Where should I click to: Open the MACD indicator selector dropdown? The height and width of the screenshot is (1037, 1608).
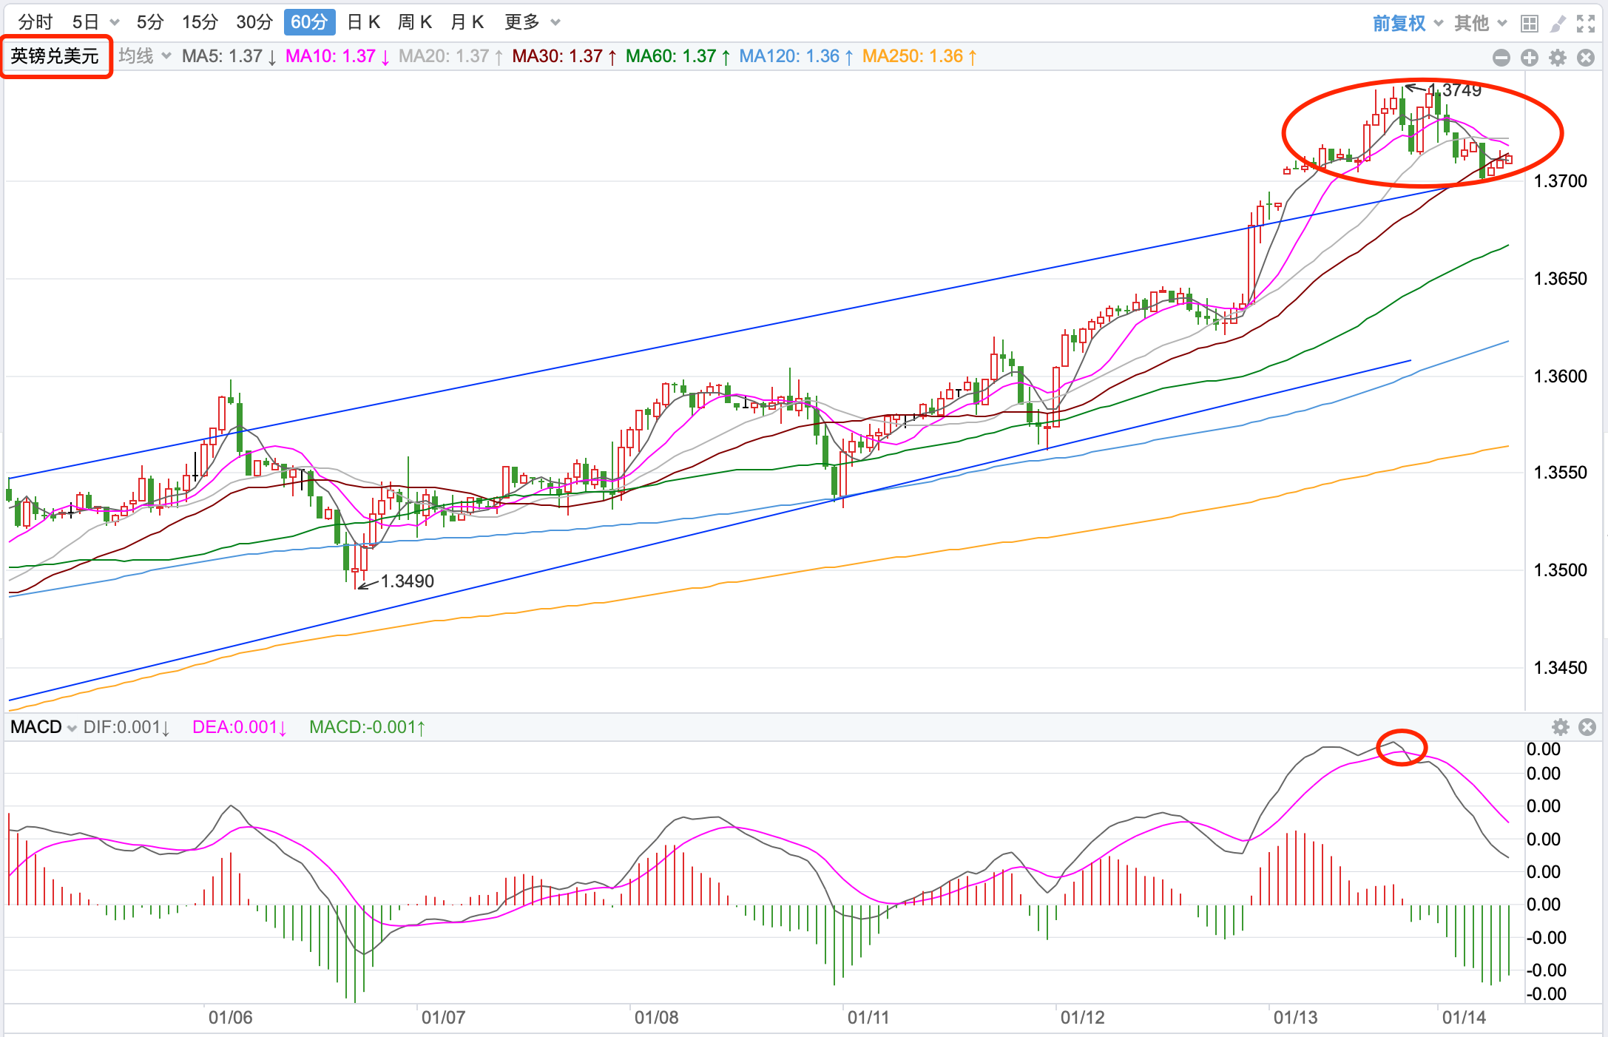point(44,727)
